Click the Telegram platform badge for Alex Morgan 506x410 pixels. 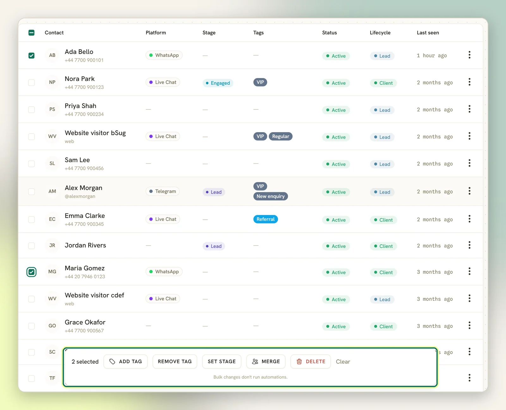(163, 191)
